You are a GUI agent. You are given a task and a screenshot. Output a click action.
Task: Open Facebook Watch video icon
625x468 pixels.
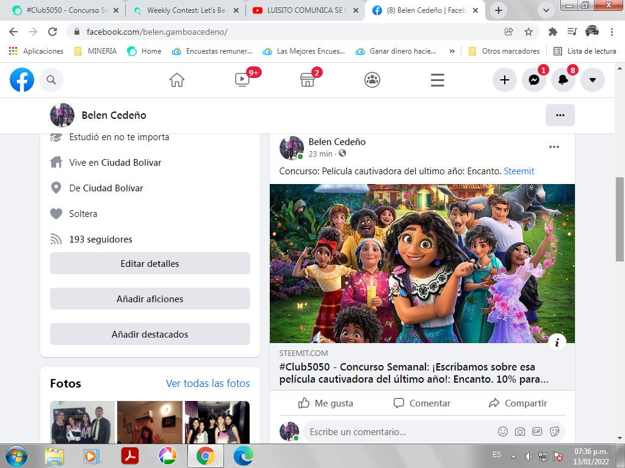pos(242,80)
